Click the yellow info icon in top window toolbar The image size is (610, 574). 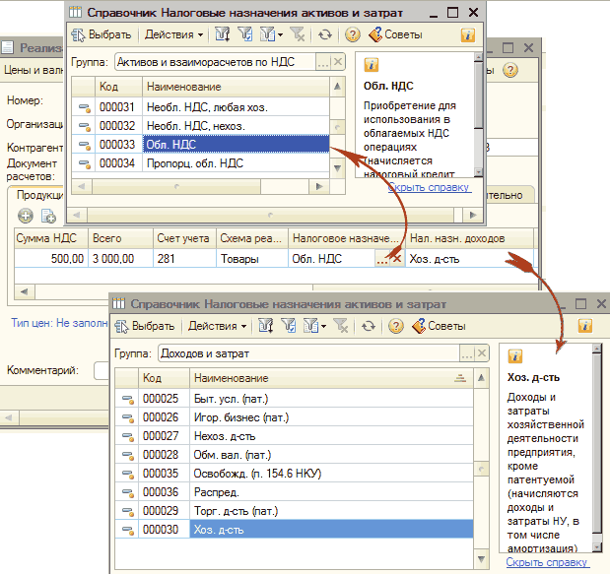click(467, 34)
